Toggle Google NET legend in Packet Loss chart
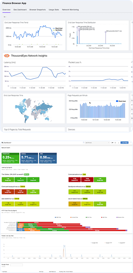 pyautogui.click(x=122, y=242)
